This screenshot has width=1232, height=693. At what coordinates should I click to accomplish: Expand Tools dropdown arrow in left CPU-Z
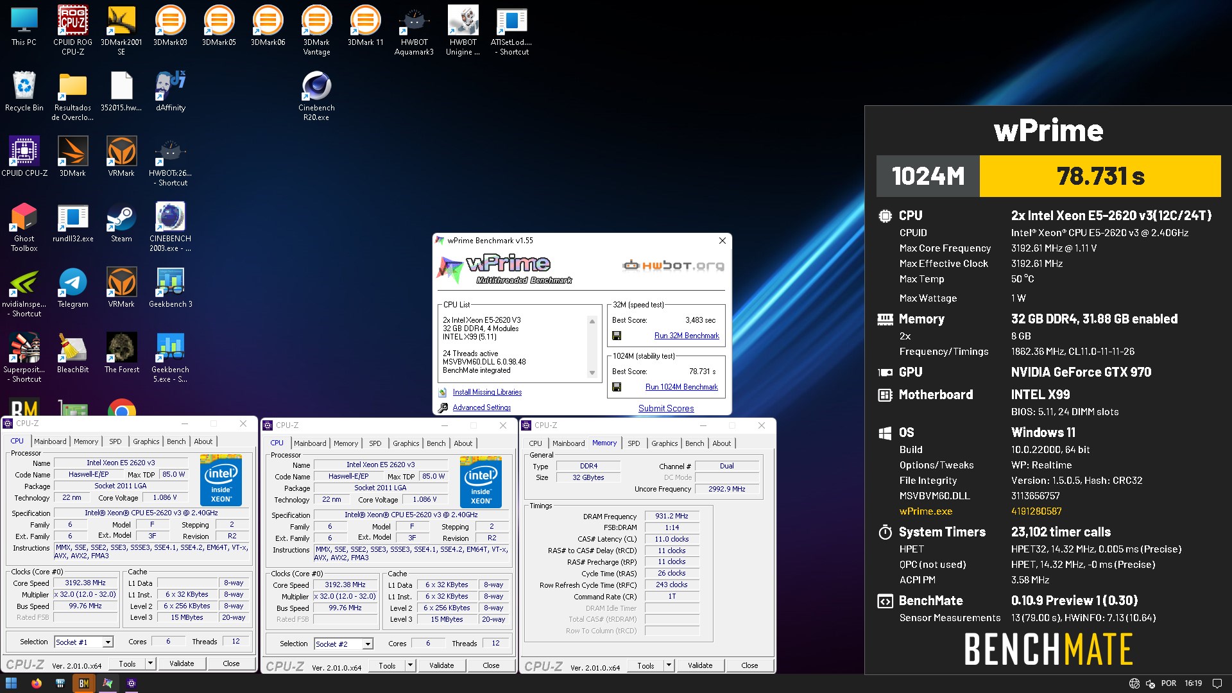[150, 663]
